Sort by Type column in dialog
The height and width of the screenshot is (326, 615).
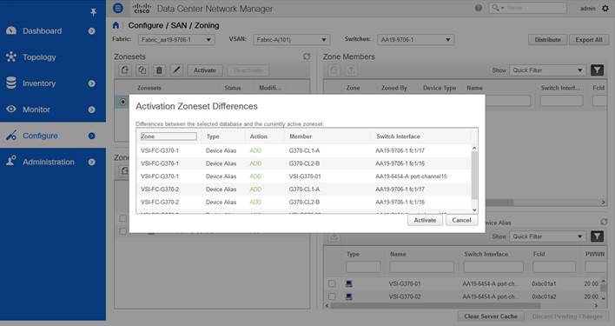pyautogui.click(x=213, y=136)
